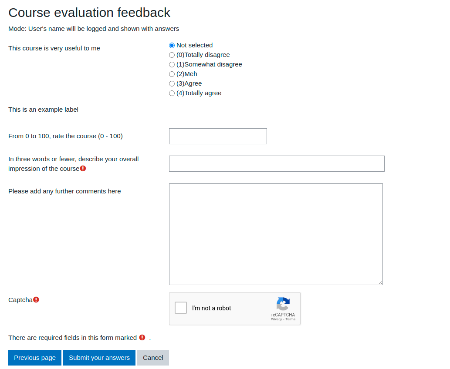Go to Previous page
The image size is (450, 369).
pos(35,358)
